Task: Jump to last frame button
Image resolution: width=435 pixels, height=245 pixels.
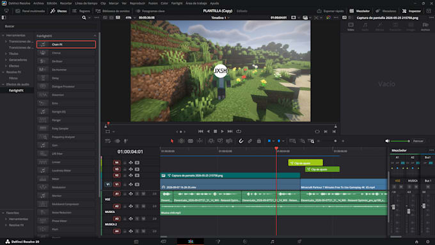Action: pyautogui.click(x=230, y=131)
